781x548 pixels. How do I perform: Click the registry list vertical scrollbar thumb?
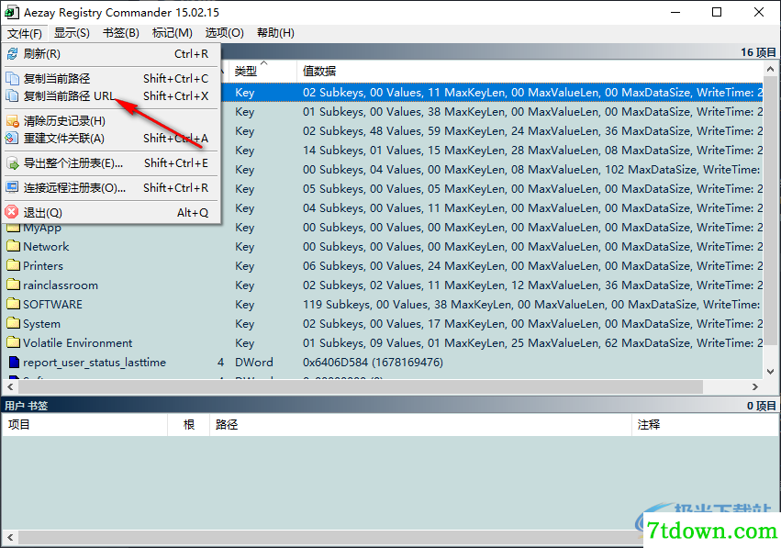(770, 210)
